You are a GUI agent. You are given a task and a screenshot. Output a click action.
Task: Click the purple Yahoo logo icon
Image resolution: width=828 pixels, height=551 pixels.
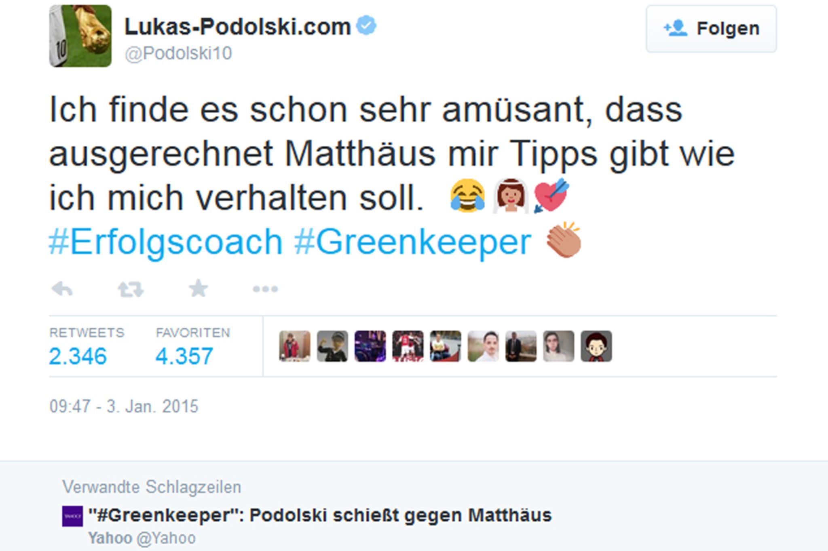72,516
